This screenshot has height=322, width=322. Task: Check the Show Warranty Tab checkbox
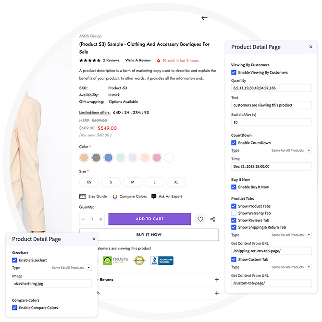(x=234, y=213)
